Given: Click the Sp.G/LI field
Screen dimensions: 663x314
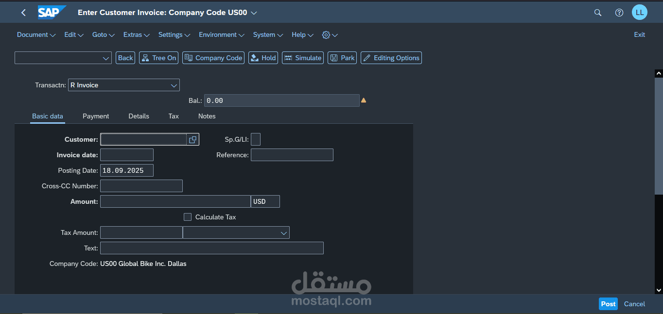Looking at the screenshot, I should (256, 140).
